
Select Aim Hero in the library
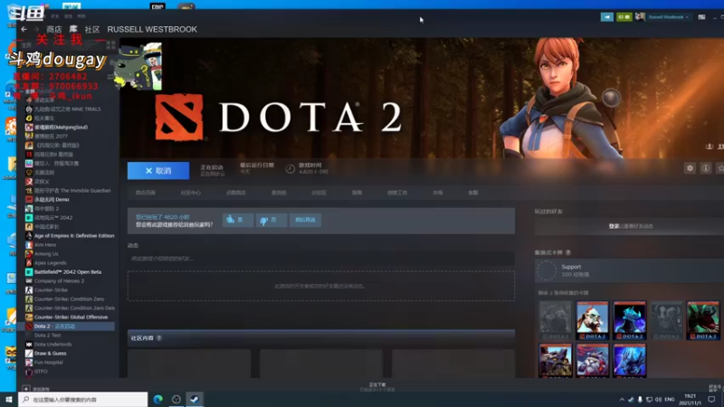[x=44, y=244]
